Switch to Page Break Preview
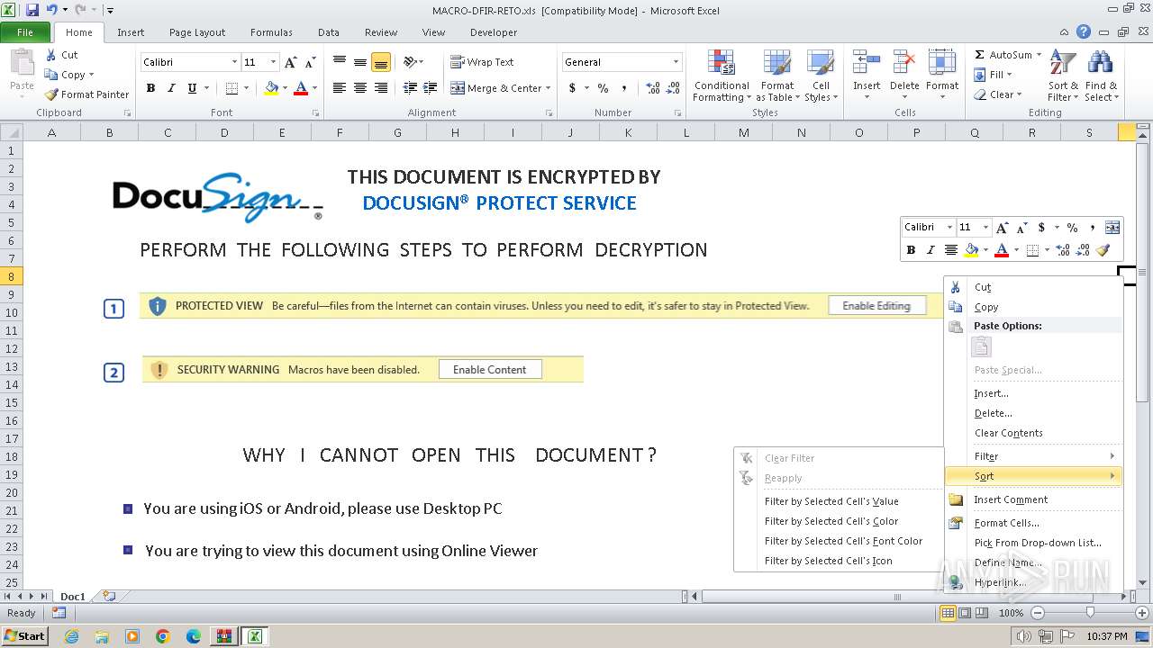 [982, 613]
